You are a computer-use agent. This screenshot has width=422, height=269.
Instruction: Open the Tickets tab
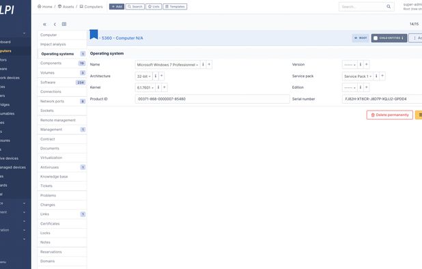(x=62, y=186)
